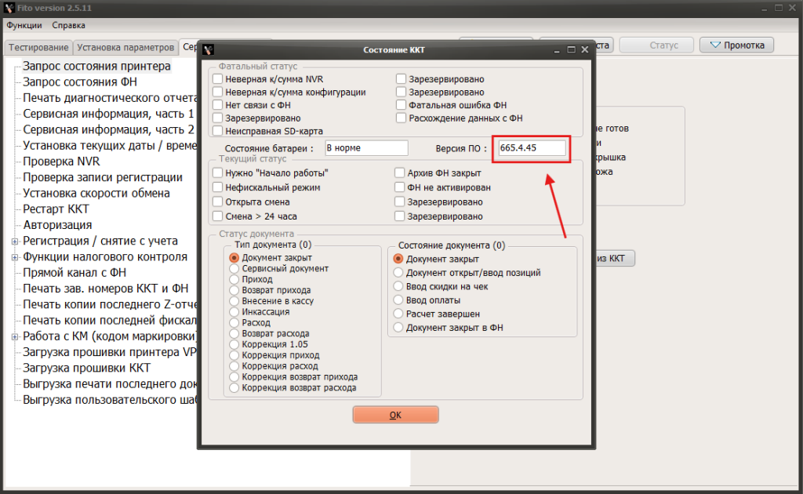
Task: Maximize the Состояние ККТ dialog
Action: click(569, 49)
